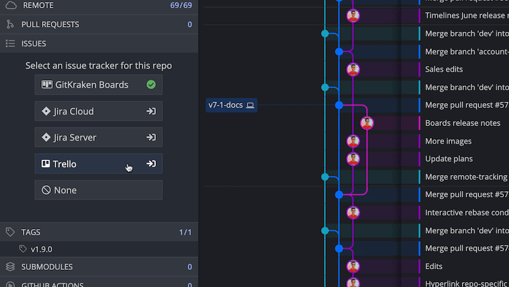Click the Jira Server sign-in arrow icon
The width and height of the screenshot is (509, 287).
[x=151, y=137]
